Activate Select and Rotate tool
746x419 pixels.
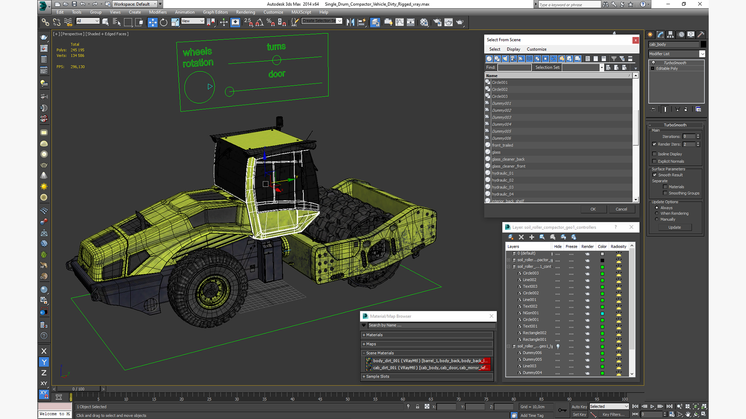[x=164, y=22]
